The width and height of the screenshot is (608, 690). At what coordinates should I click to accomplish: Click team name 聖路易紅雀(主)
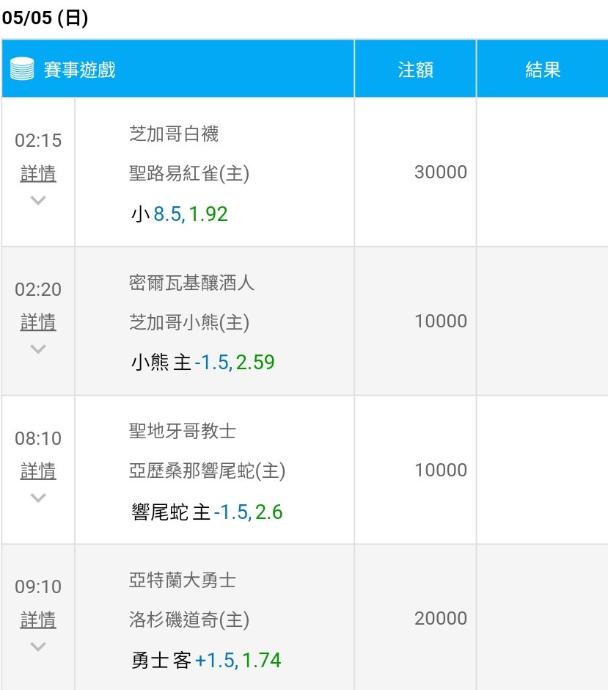(x=189, y=173)
